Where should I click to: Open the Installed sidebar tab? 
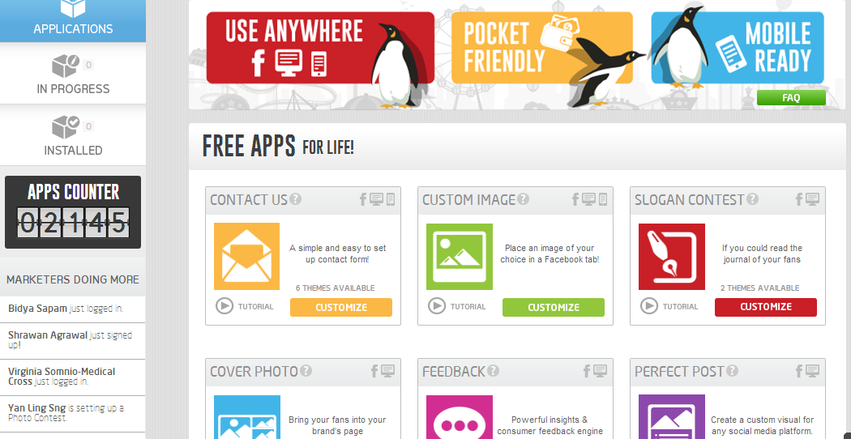point(73,135)
